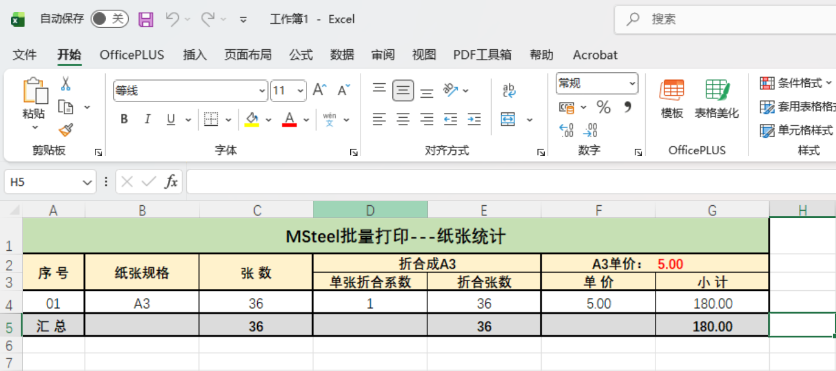
Task: Click the Redo arrow icon
Action: click(x=208, y=19)
